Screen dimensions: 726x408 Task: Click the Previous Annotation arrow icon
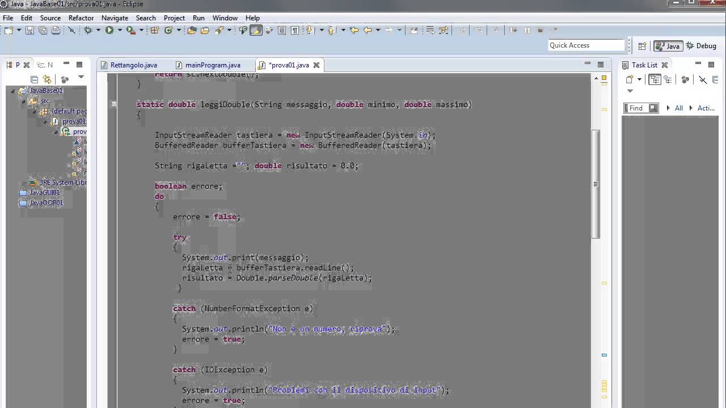pyautogui.click(x=332, y=30)
